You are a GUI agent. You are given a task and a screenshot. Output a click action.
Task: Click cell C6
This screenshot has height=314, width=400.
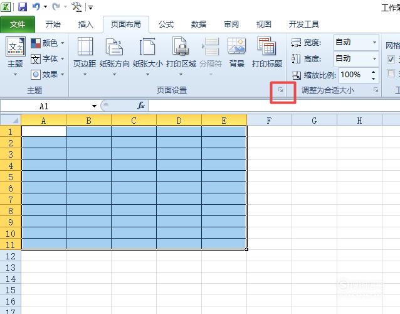point(134,188)
